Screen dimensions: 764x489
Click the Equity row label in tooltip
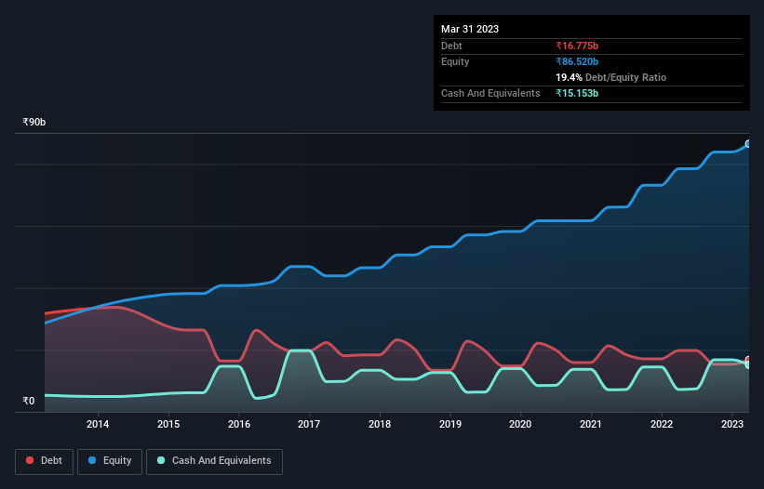pos(455,61)
